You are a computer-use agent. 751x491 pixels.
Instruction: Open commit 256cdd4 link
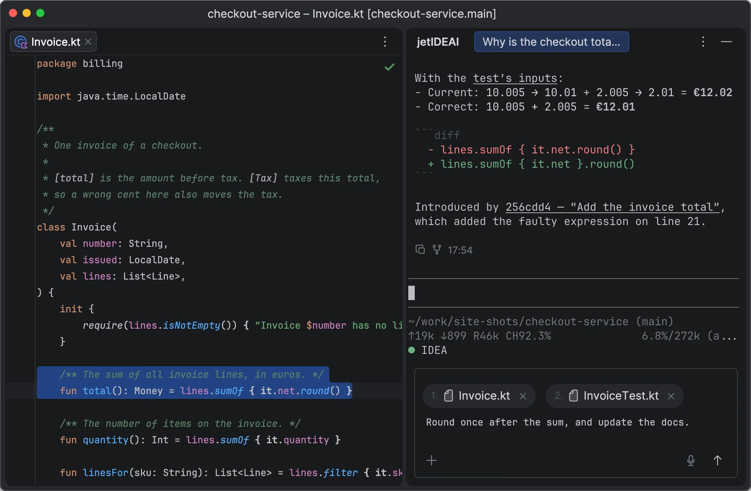612,207
